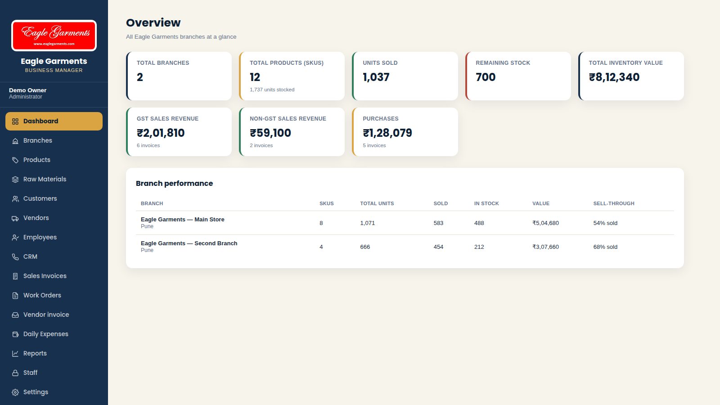Click the Daily Expenses wallet icon
Viewport: 720px width, 405px height.
(x=15, y=334)
